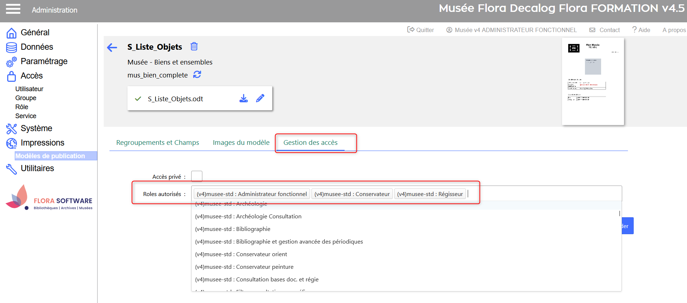
Task: Click the Général home icon
Action: 12,33
